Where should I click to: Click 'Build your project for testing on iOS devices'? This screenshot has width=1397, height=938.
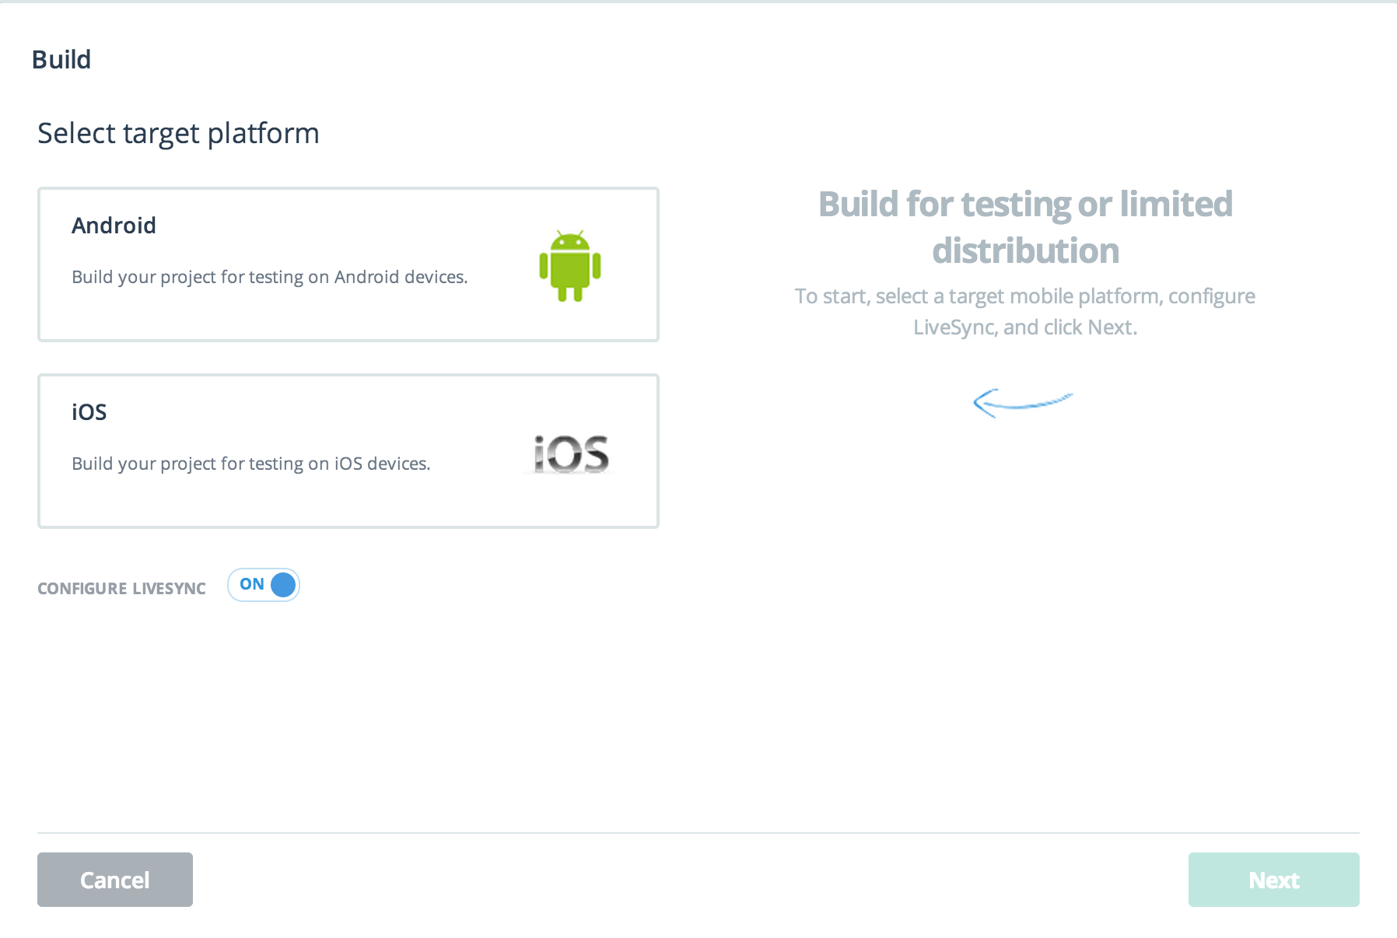point(250,464)
